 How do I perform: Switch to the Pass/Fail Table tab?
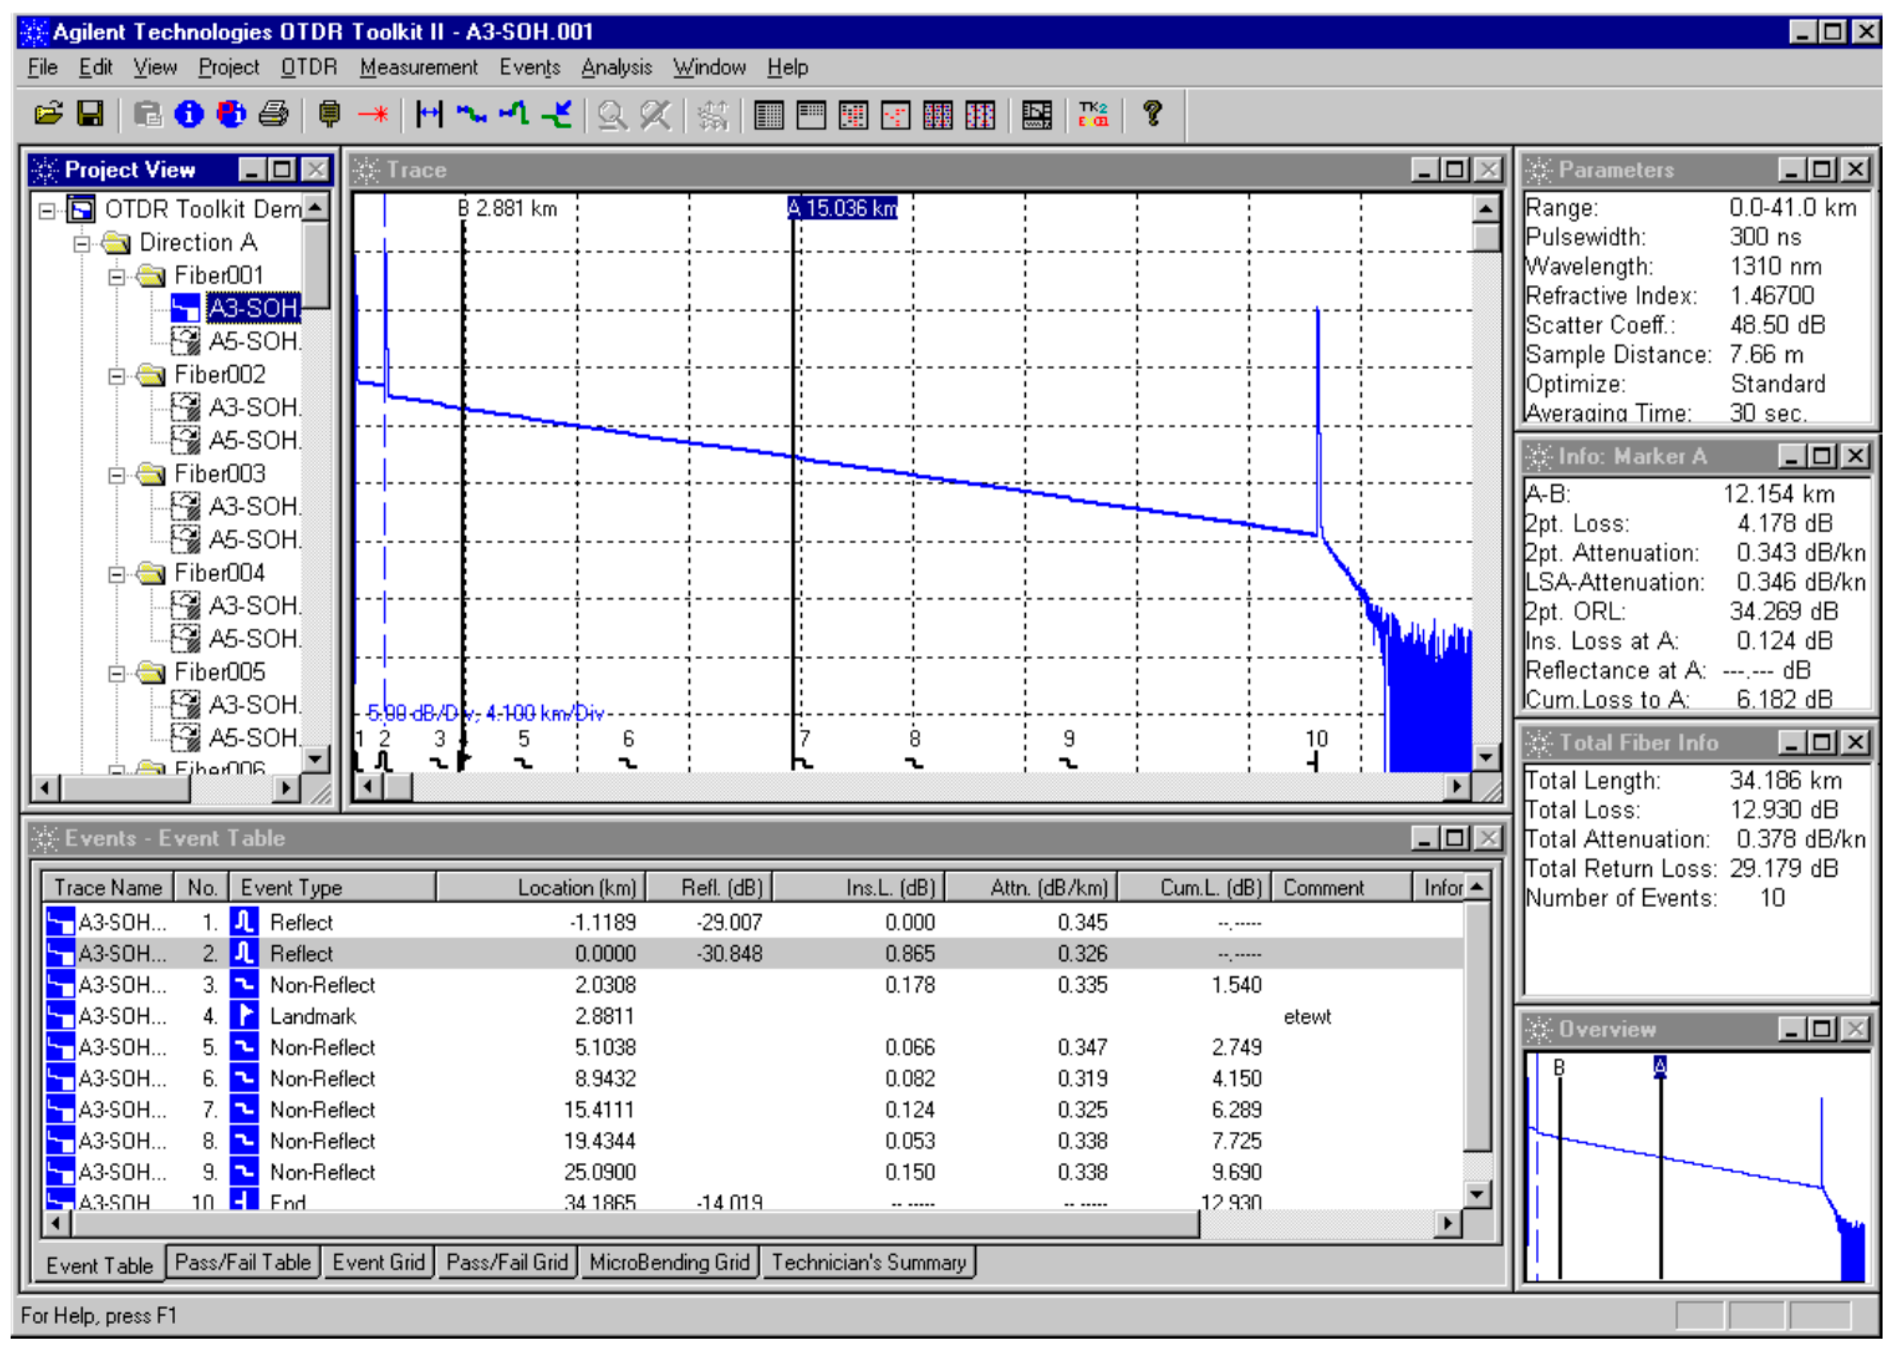coord(242,1263)
